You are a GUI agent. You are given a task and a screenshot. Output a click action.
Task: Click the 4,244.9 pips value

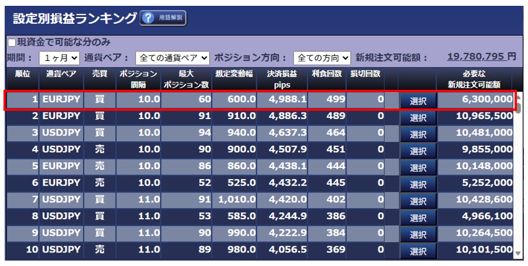click(x=288, y=216)
